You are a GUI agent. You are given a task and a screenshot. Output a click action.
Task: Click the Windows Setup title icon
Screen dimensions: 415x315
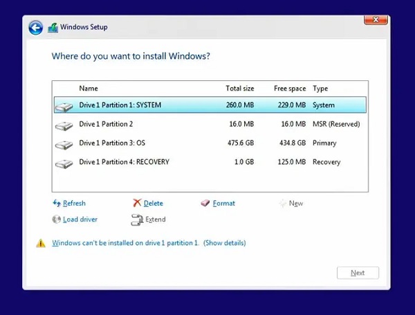(53, 28)
